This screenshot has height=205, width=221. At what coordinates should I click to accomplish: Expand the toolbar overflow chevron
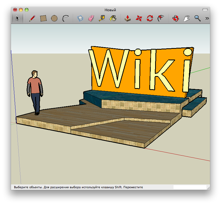[207, 18]
